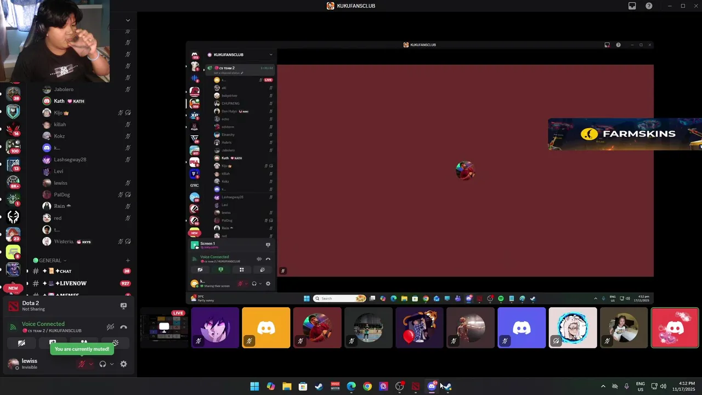Stream Dota 2 with the screen-share icon

click(123, 306)
